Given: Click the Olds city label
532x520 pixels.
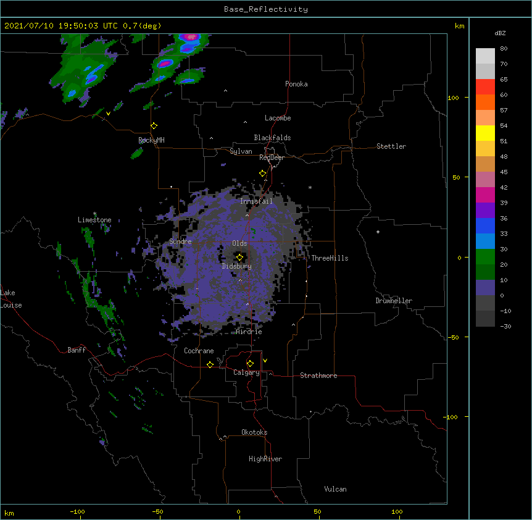Looking at the screenshot, I should point(239,243).
